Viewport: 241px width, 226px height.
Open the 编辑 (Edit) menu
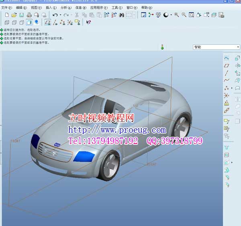[x=21, y=8]
